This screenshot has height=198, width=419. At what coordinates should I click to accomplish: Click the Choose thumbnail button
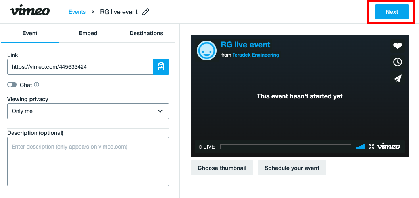222,168
